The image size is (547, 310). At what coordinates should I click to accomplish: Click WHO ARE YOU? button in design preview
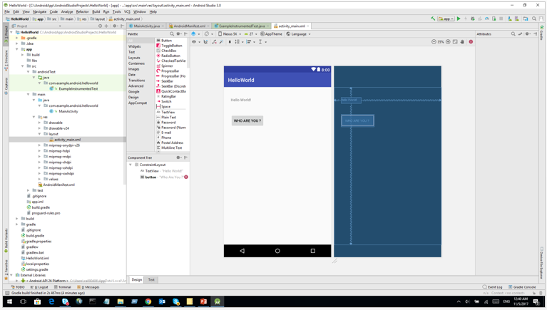247,120
